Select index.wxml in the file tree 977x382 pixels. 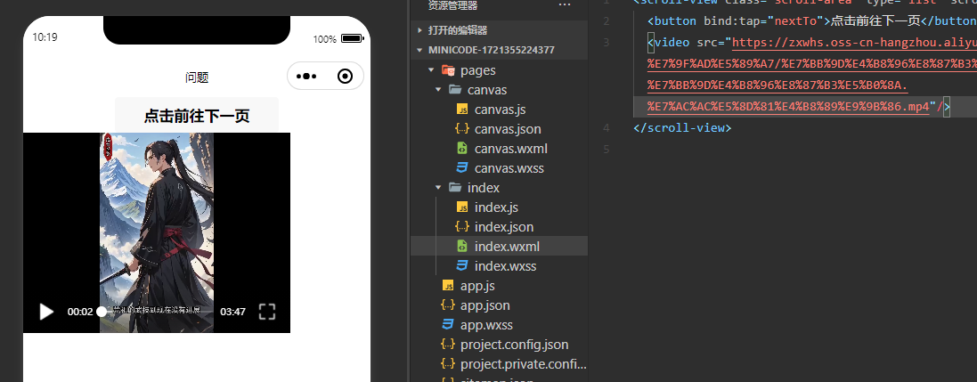[x=499, y=247]
